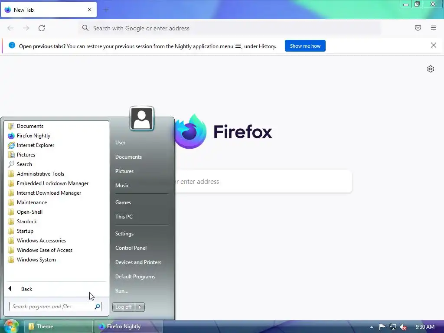444x333 pixels.
Task: Open the Firefox application hamburger menu
Action: (434, 28)
